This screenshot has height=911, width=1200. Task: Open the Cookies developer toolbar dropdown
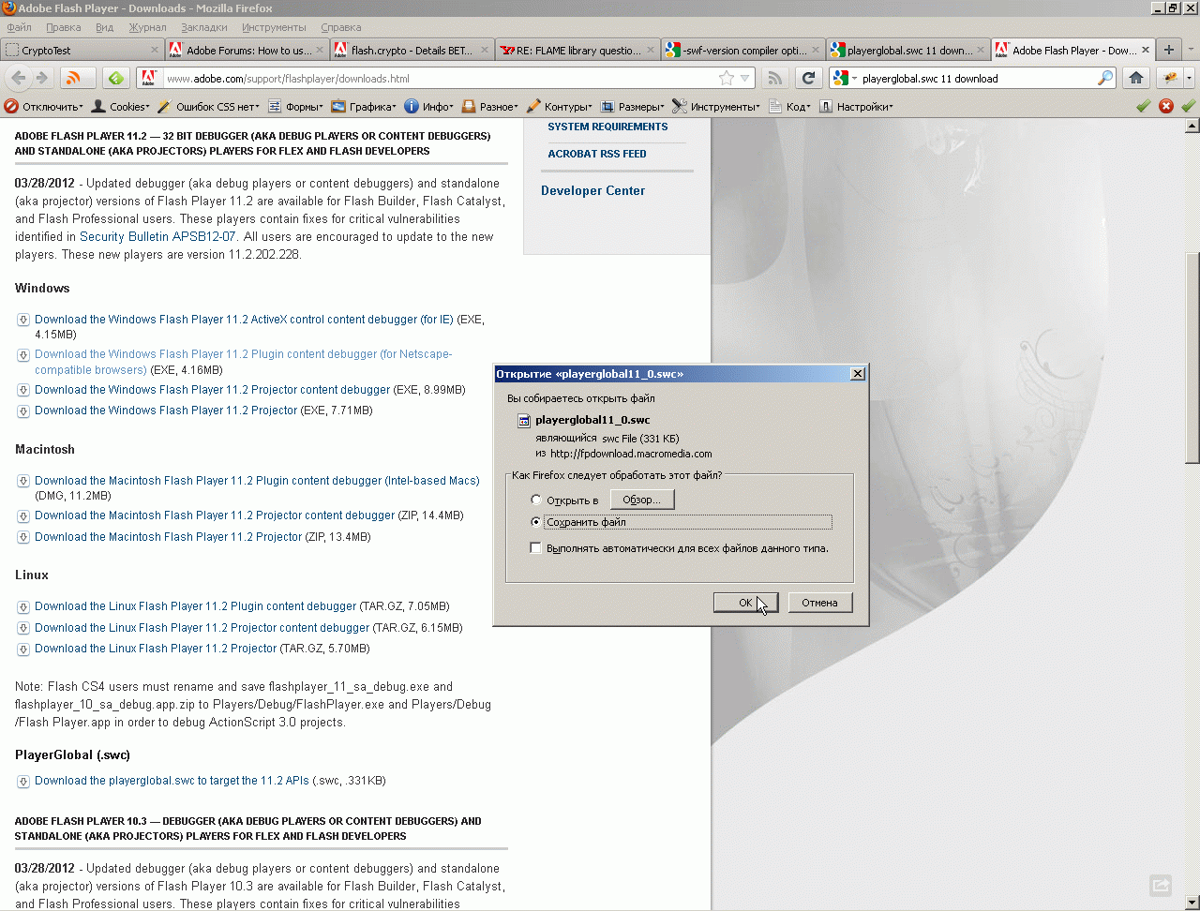[121, 107]
